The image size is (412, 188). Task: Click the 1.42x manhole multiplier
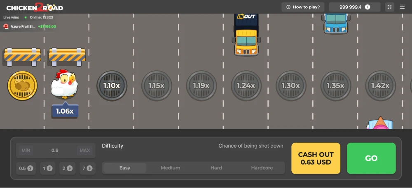tap(380, 86)
